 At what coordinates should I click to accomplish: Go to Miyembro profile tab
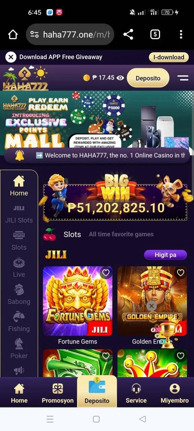[x=174, y=393]
